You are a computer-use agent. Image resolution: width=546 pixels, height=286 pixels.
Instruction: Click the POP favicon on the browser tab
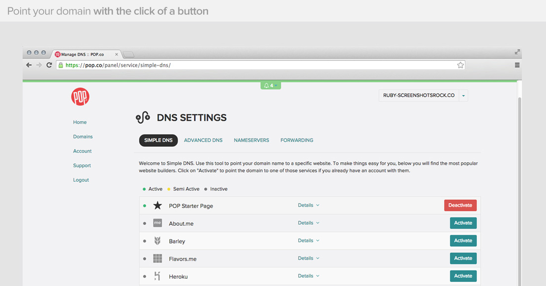pos(58,54)
